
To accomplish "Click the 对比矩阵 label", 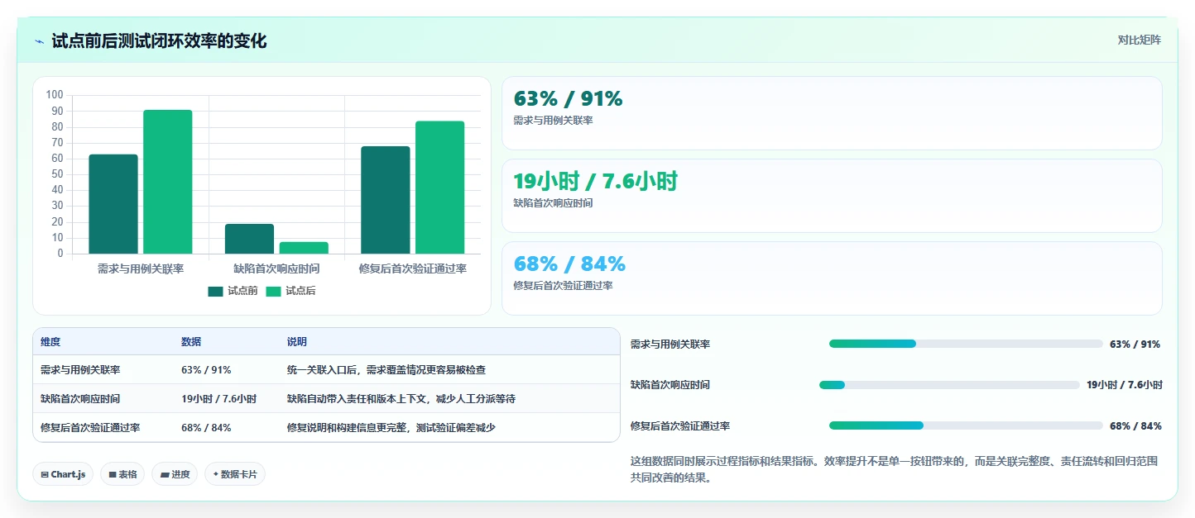I will pos(1139,40).
